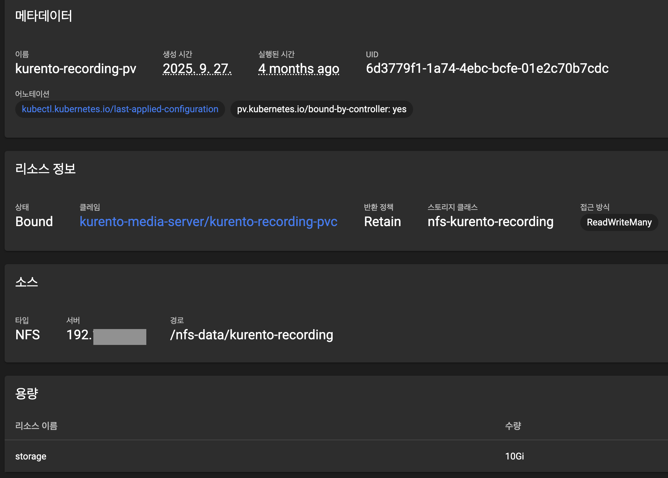The width and height of the screenshot is (668, 478).
Task: Click the 10Gi quantity value
Action: point(514,456)
